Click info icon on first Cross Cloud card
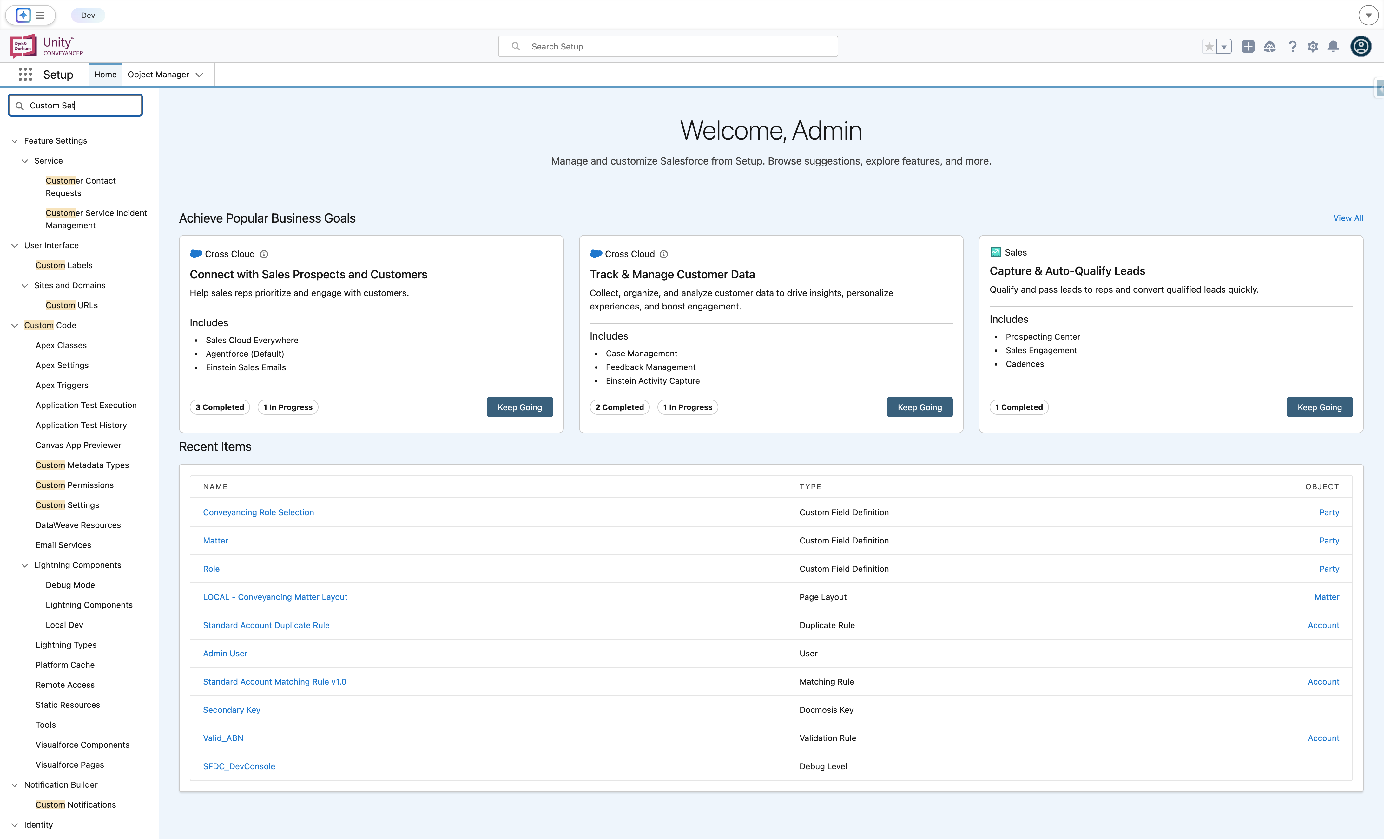The height and width of the screenshot is (839, 1384). (263, 254)
